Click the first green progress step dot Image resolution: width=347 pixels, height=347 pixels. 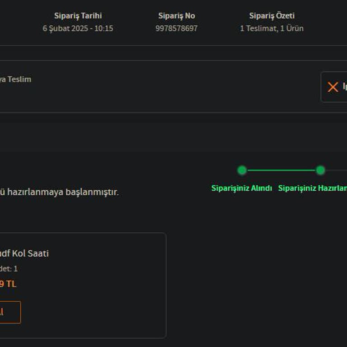(x=242, y=170)
